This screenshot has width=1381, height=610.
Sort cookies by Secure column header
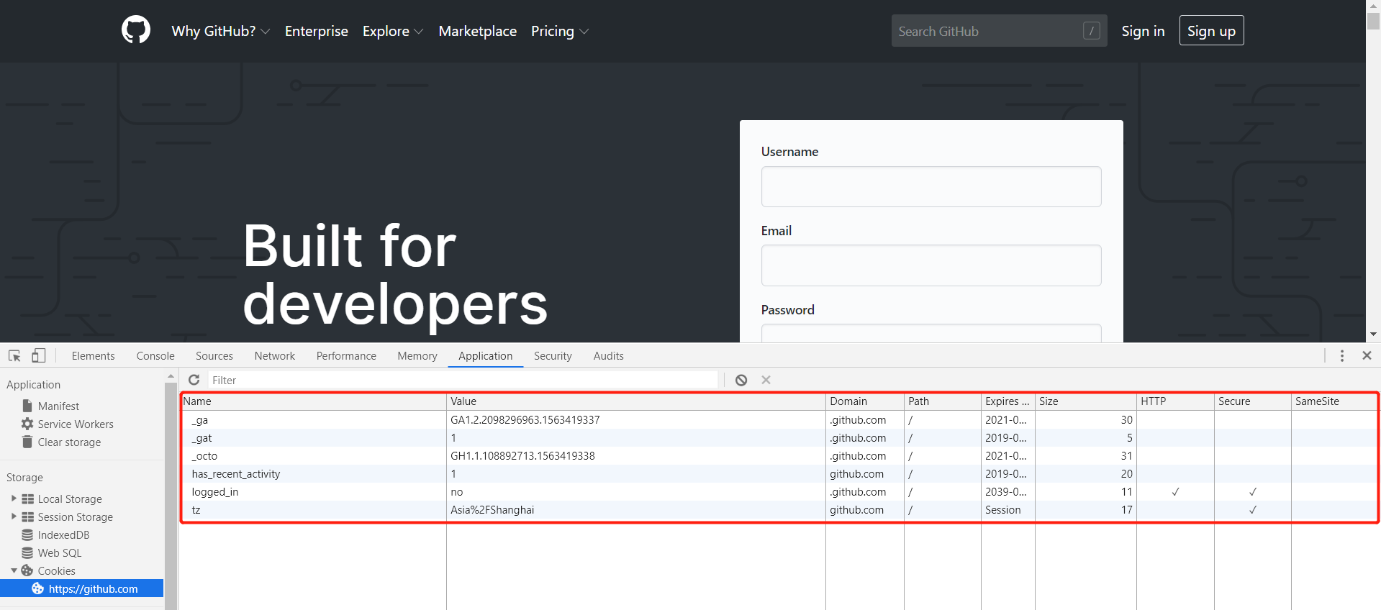pos(1253,401)
